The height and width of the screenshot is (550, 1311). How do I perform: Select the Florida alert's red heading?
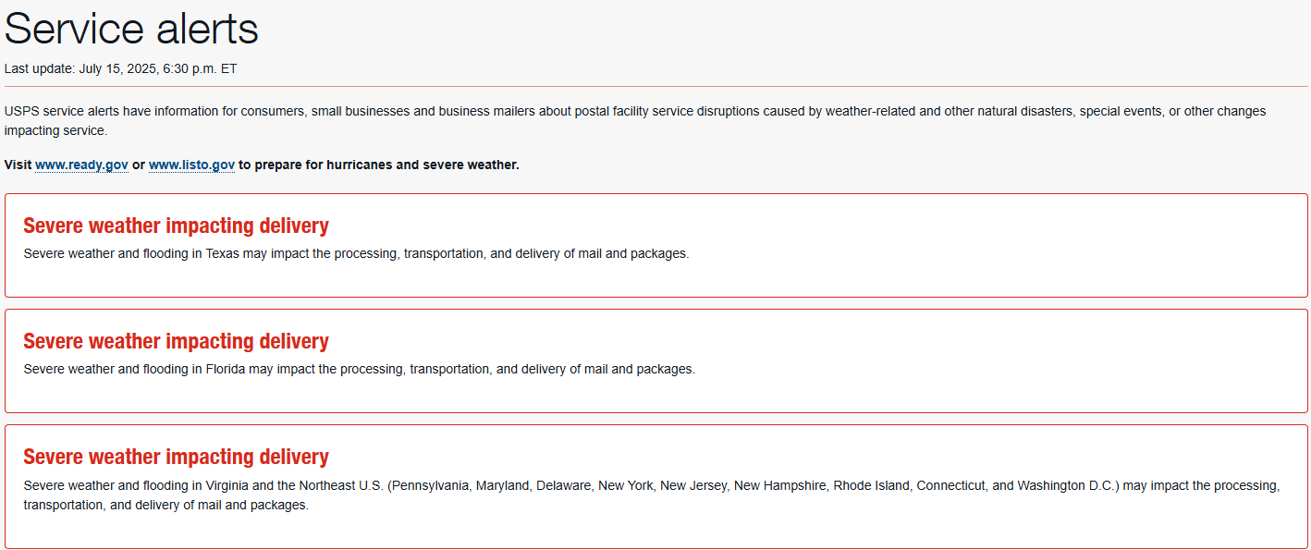tap(176, 341)
